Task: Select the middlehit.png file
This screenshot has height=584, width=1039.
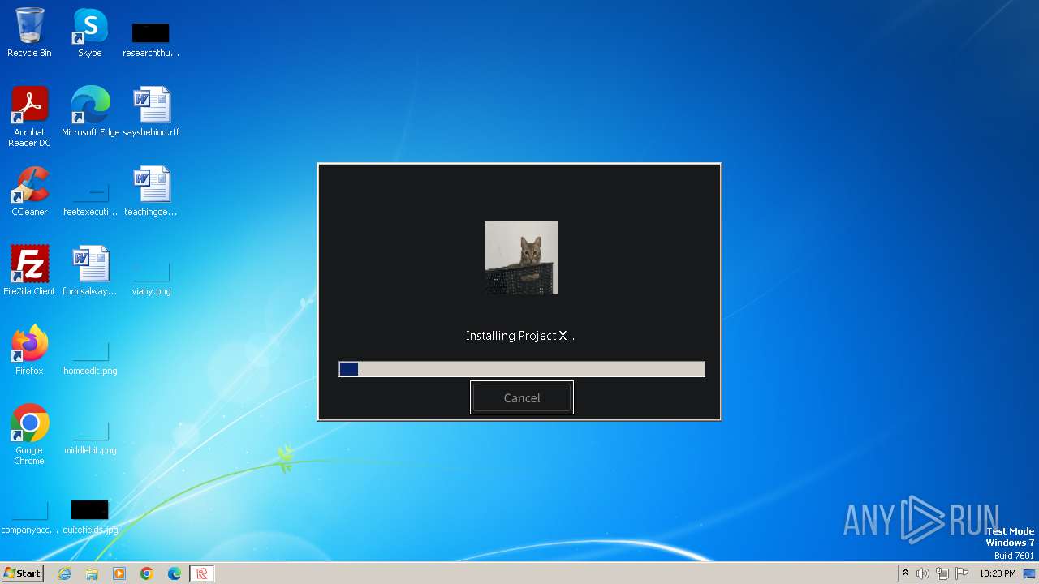Action: pyautogui.click(x=90, y=438)
